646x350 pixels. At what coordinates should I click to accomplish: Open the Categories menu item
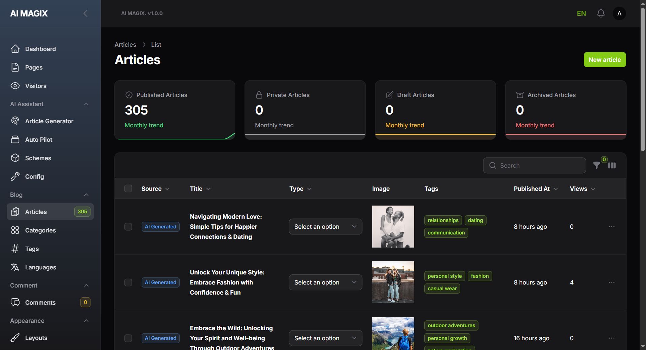[x=40, y=230]
